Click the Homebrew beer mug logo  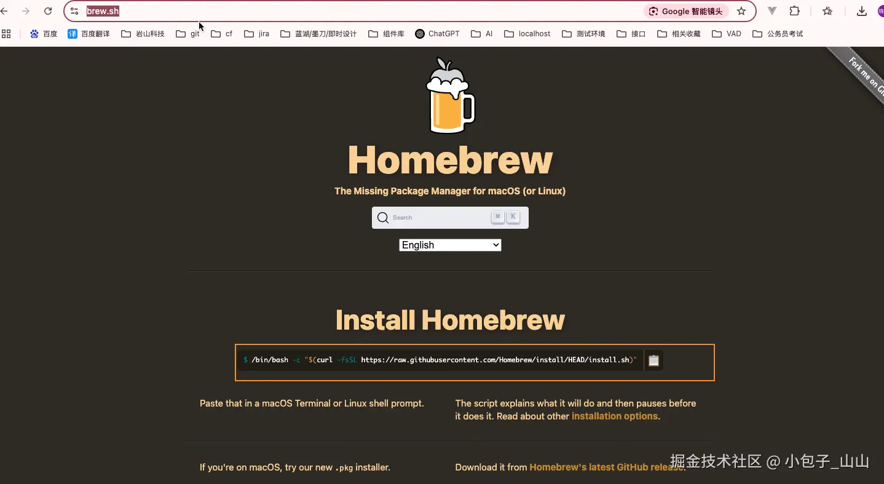(450, 95)
